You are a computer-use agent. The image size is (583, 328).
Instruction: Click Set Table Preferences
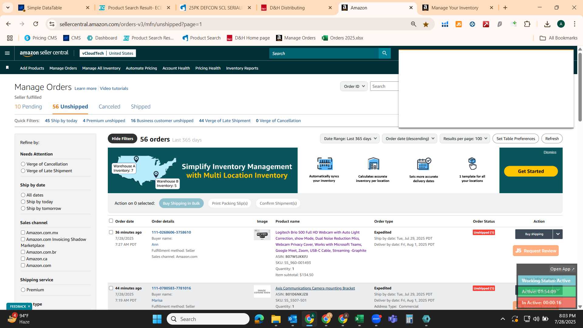tap(516, 138)
